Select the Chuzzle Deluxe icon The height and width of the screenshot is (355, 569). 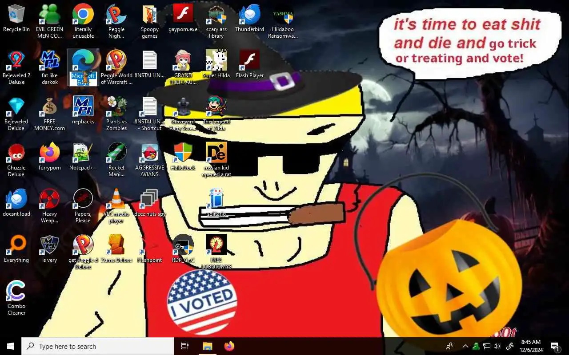(x=16, y=160)
